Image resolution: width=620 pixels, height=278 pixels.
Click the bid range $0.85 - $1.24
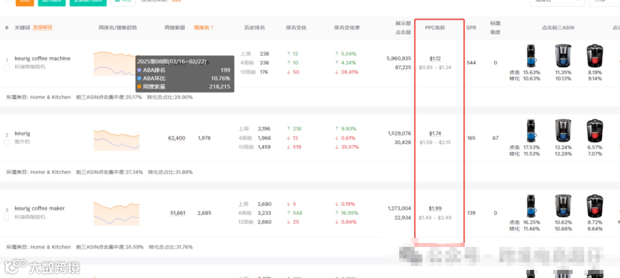click(435, 67)
